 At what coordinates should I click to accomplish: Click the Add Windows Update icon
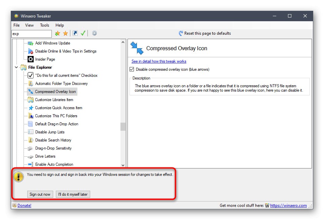(31, 43)
